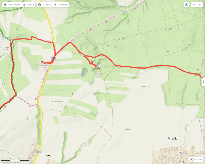Viewport: 205px width, 164px height.
Task: Select the Mrtník village label
Action: click(172, 138)
